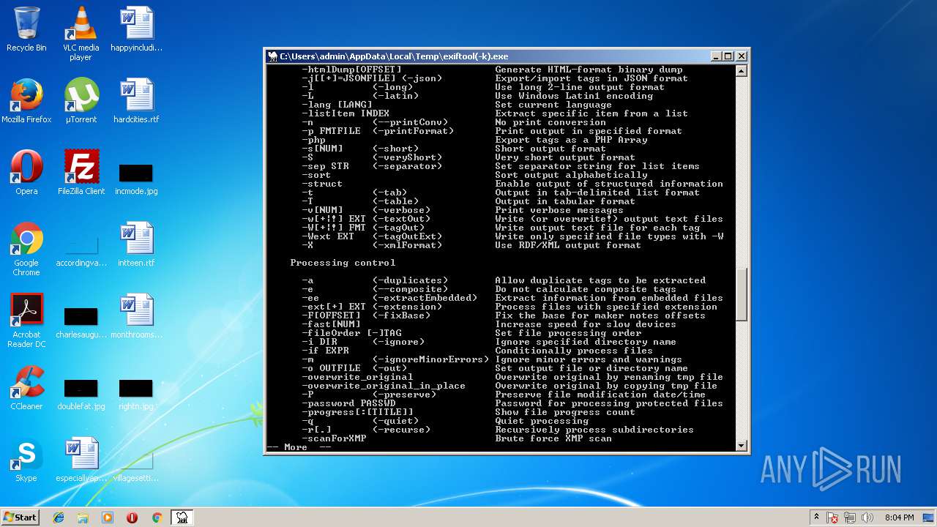This screenshot has height=527, width=937.
Task: Click the console scrollbar down arrow
Action: tap(741, 446)
